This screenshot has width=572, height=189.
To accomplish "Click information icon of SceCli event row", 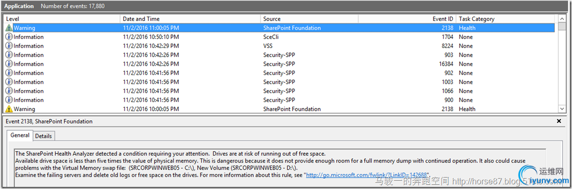I will pos(9,37).
